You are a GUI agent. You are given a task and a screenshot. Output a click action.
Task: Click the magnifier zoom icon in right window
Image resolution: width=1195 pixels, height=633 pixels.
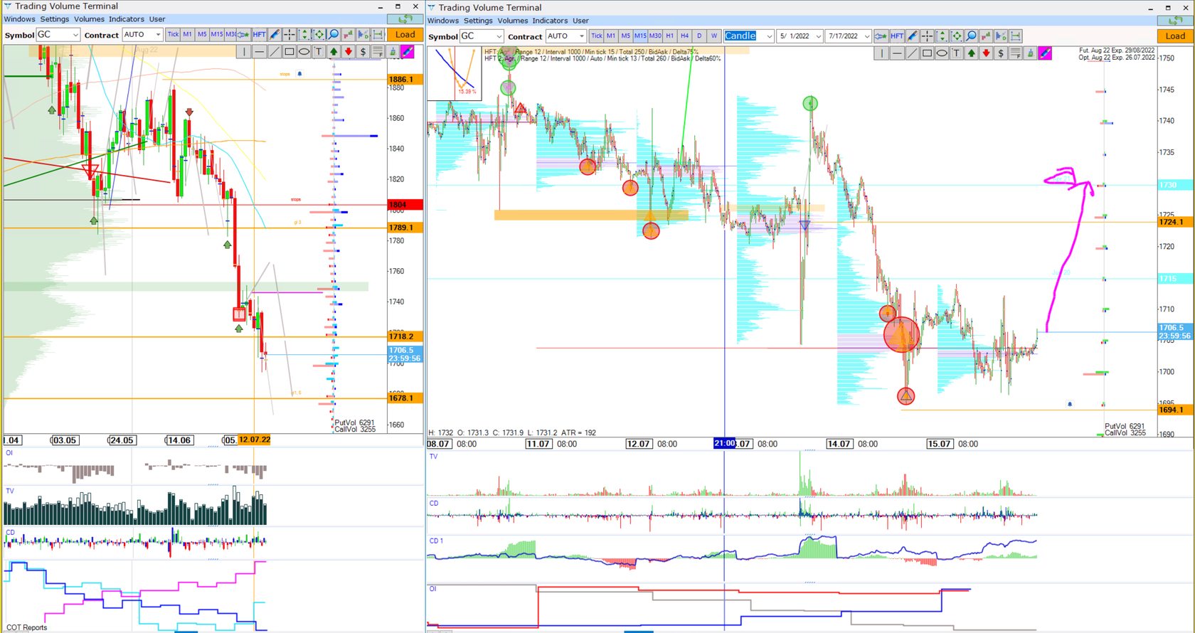(x=971, y=36)
